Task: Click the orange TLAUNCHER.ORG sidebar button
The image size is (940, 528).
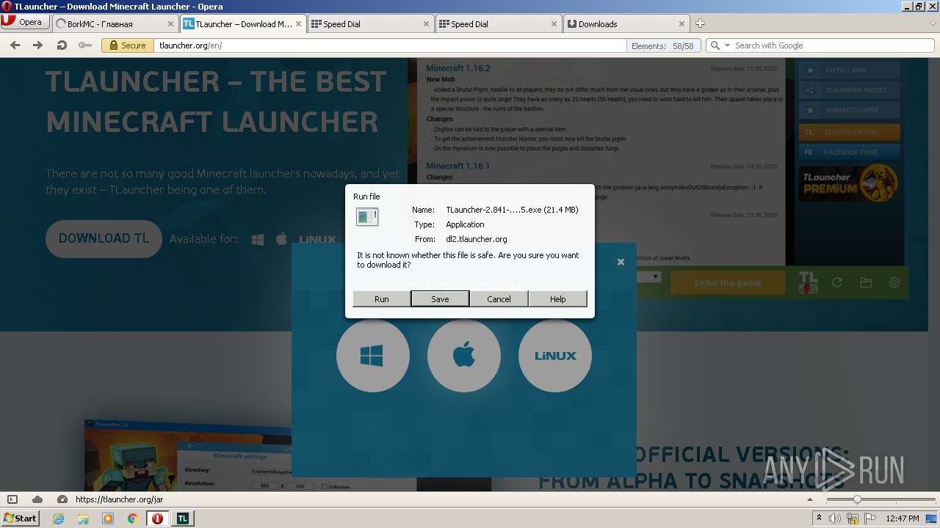Action: (849, 132)
